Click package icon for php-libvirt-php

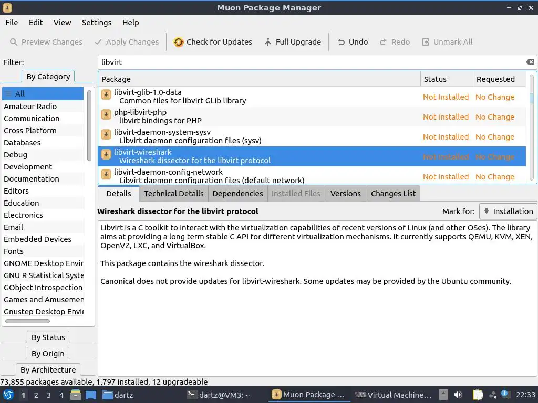(106, 114)
